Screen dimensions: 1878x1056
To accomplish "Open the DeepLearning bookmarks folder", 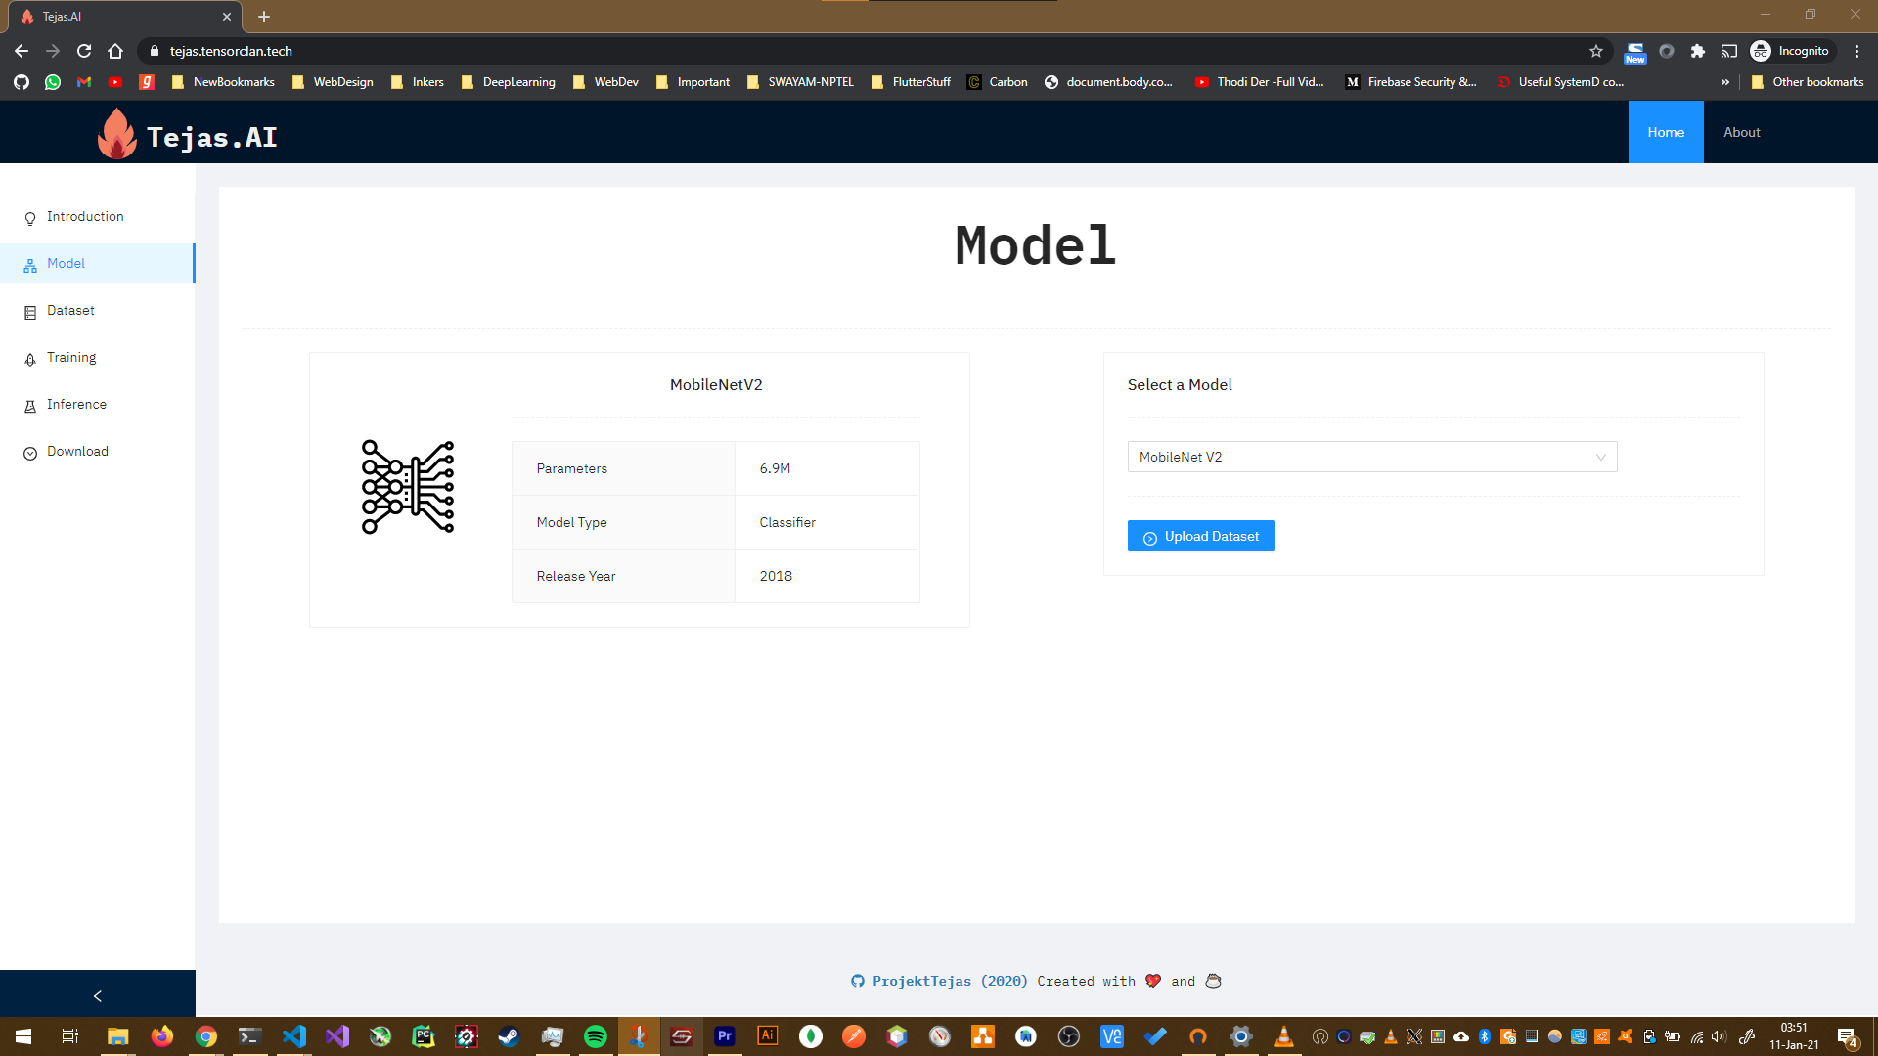I will (x=509, y=82).
